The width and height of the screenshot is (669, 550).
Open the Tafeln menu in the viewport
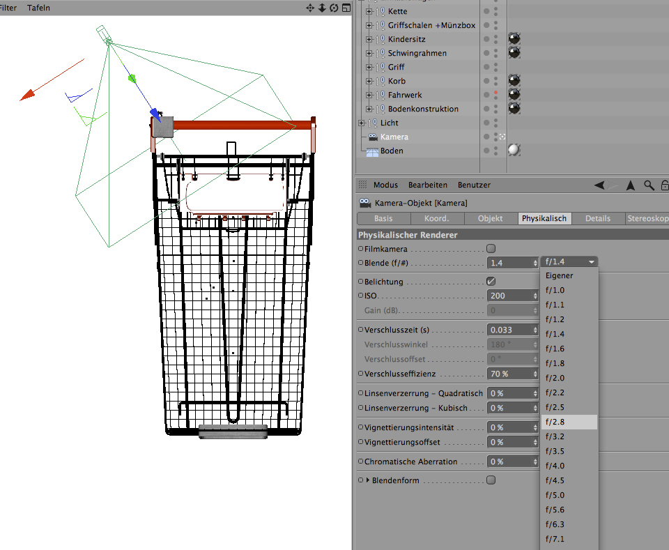[x=38, y=8]
